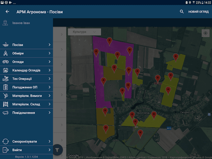Open the Календар Оглядів menu item

pyautogui.click(x=26, y=70)
